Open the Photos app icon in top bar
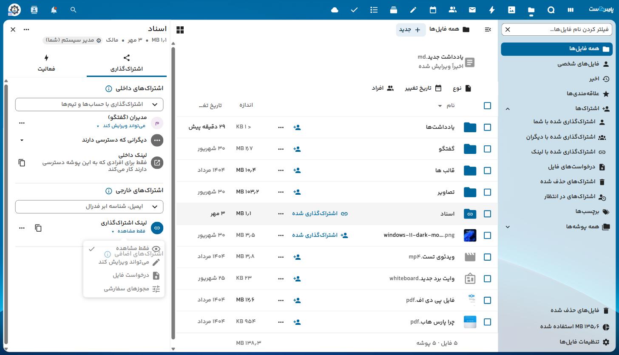 [511, 10]
